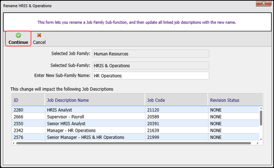Screen dimensions: 274x168
Task: Click job code 21120
Action: point(153,110)
